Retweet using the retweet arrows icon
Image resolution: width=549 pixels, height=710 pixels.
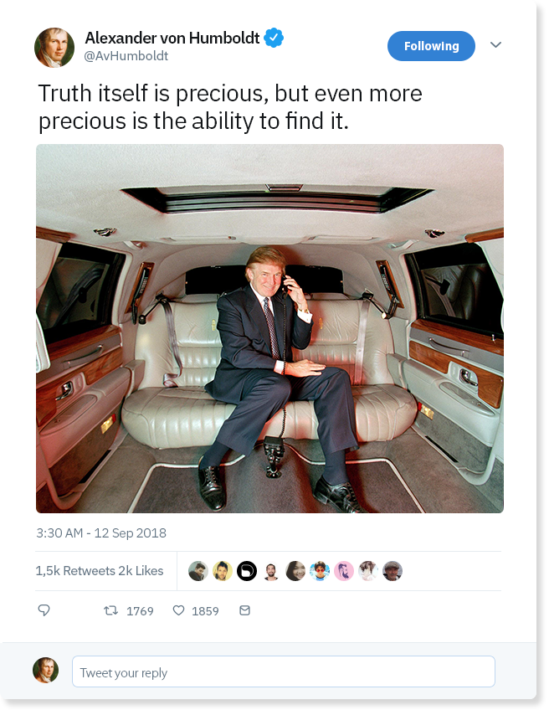(x=110, y=611)
